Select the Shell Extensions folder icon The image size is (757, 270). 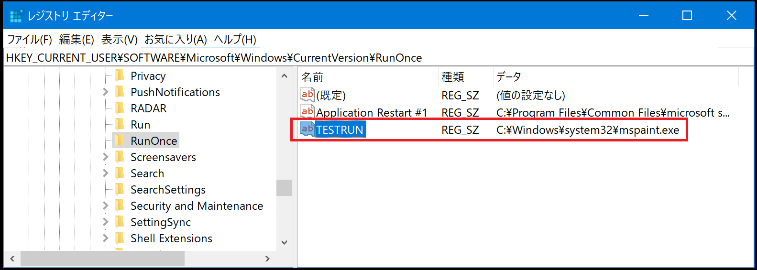coord(120,238)
